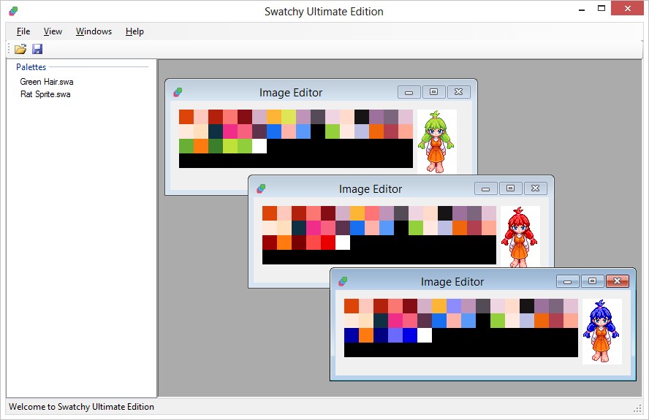Screen dimensions: 649x420
Task: Pick the dark red first swatch in the red-hair palette third row
Action: click(x=270, y=243)
